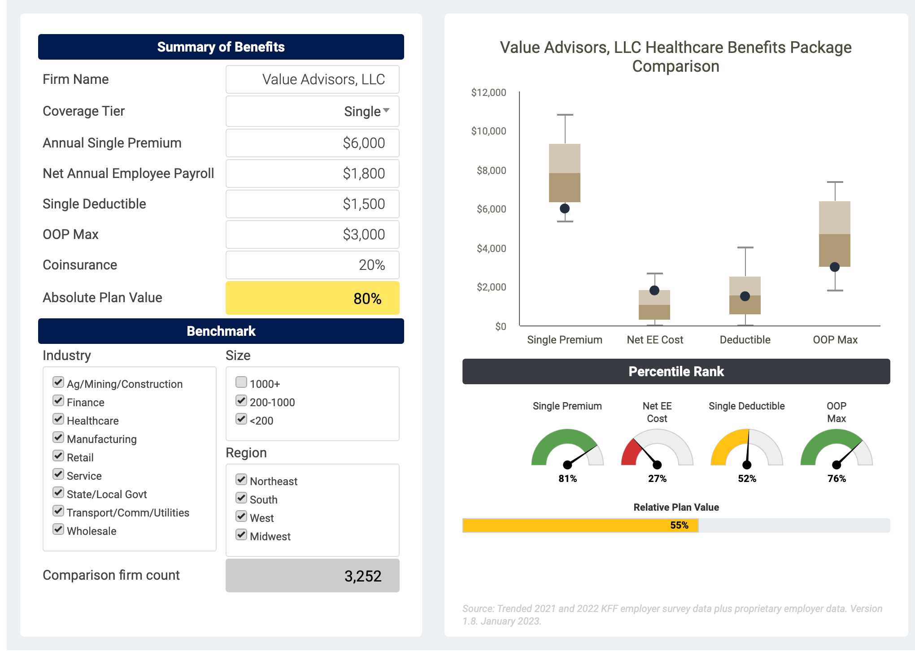Toggle the Midwest region checkbox

coord(241,535)
